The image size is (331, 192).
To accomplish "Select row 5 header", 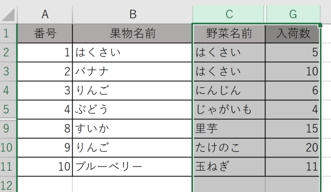I will 8,109.
